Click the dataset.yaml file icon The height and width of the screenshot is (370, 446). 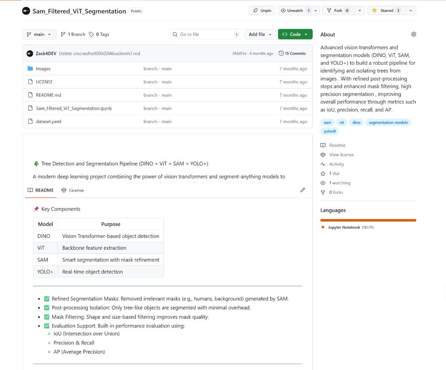(x=31, y=121)
